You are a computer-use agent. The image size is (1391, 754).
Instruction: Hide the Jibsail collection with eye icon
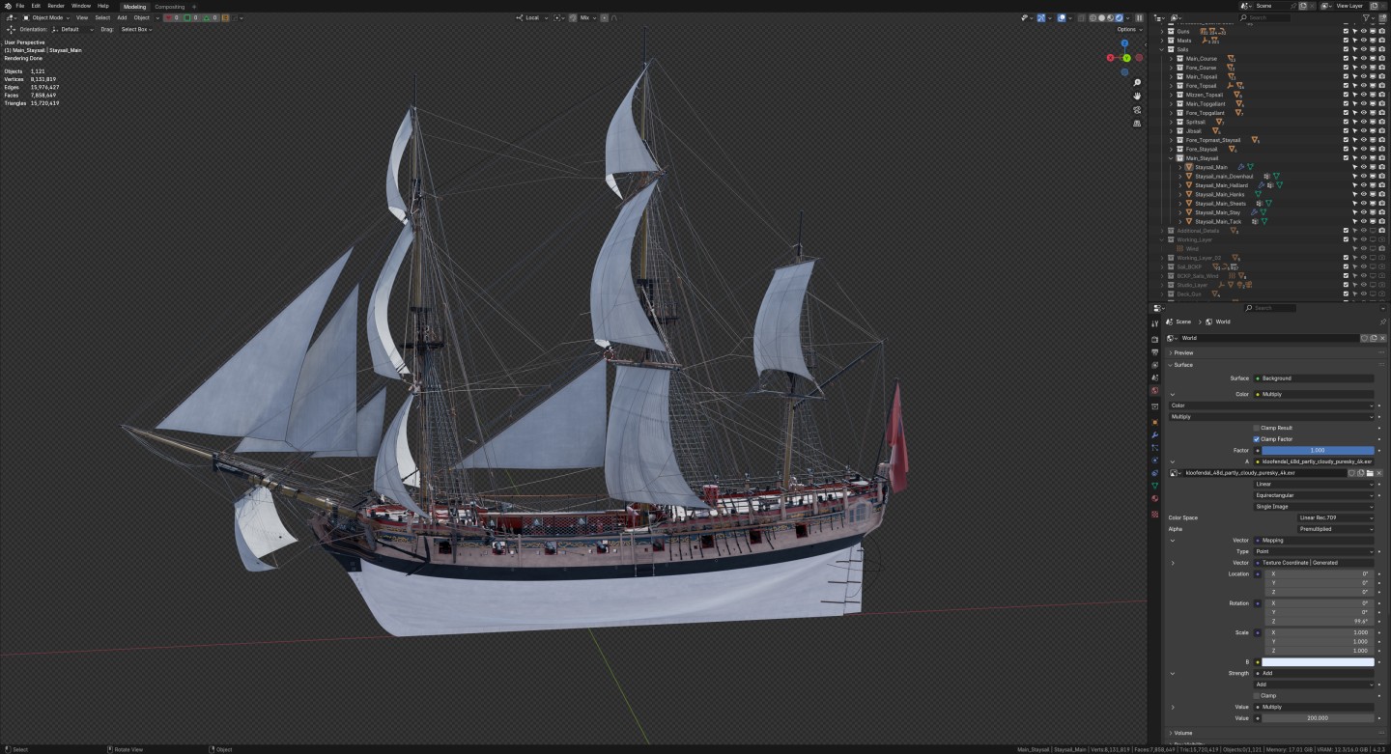click(x=1363, y=131)
